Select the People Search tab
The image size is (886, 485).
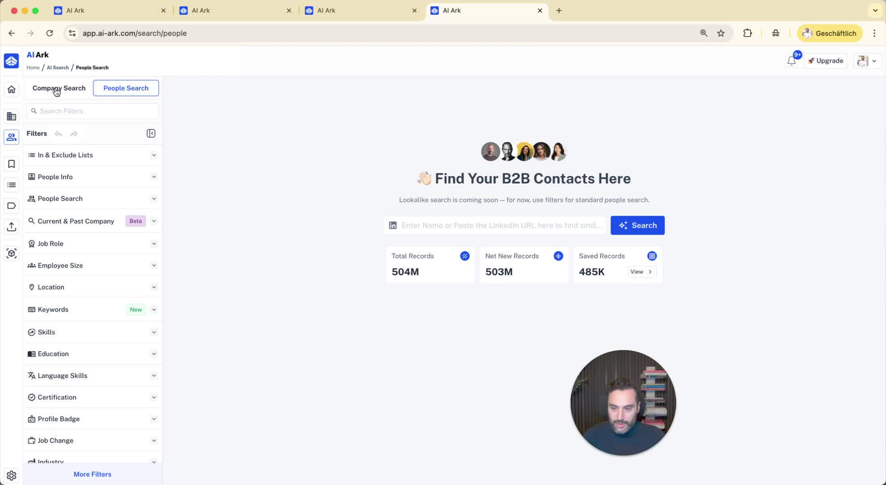tap(126, 88)
